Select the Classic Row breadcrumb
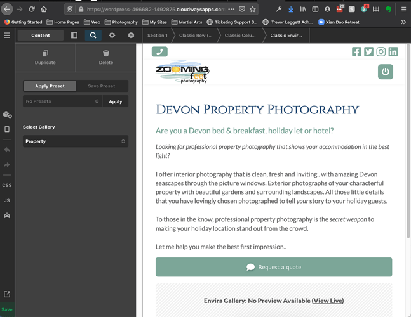This screenshot has width=411, height=317. pyautogui.click(x=196, y=36)
